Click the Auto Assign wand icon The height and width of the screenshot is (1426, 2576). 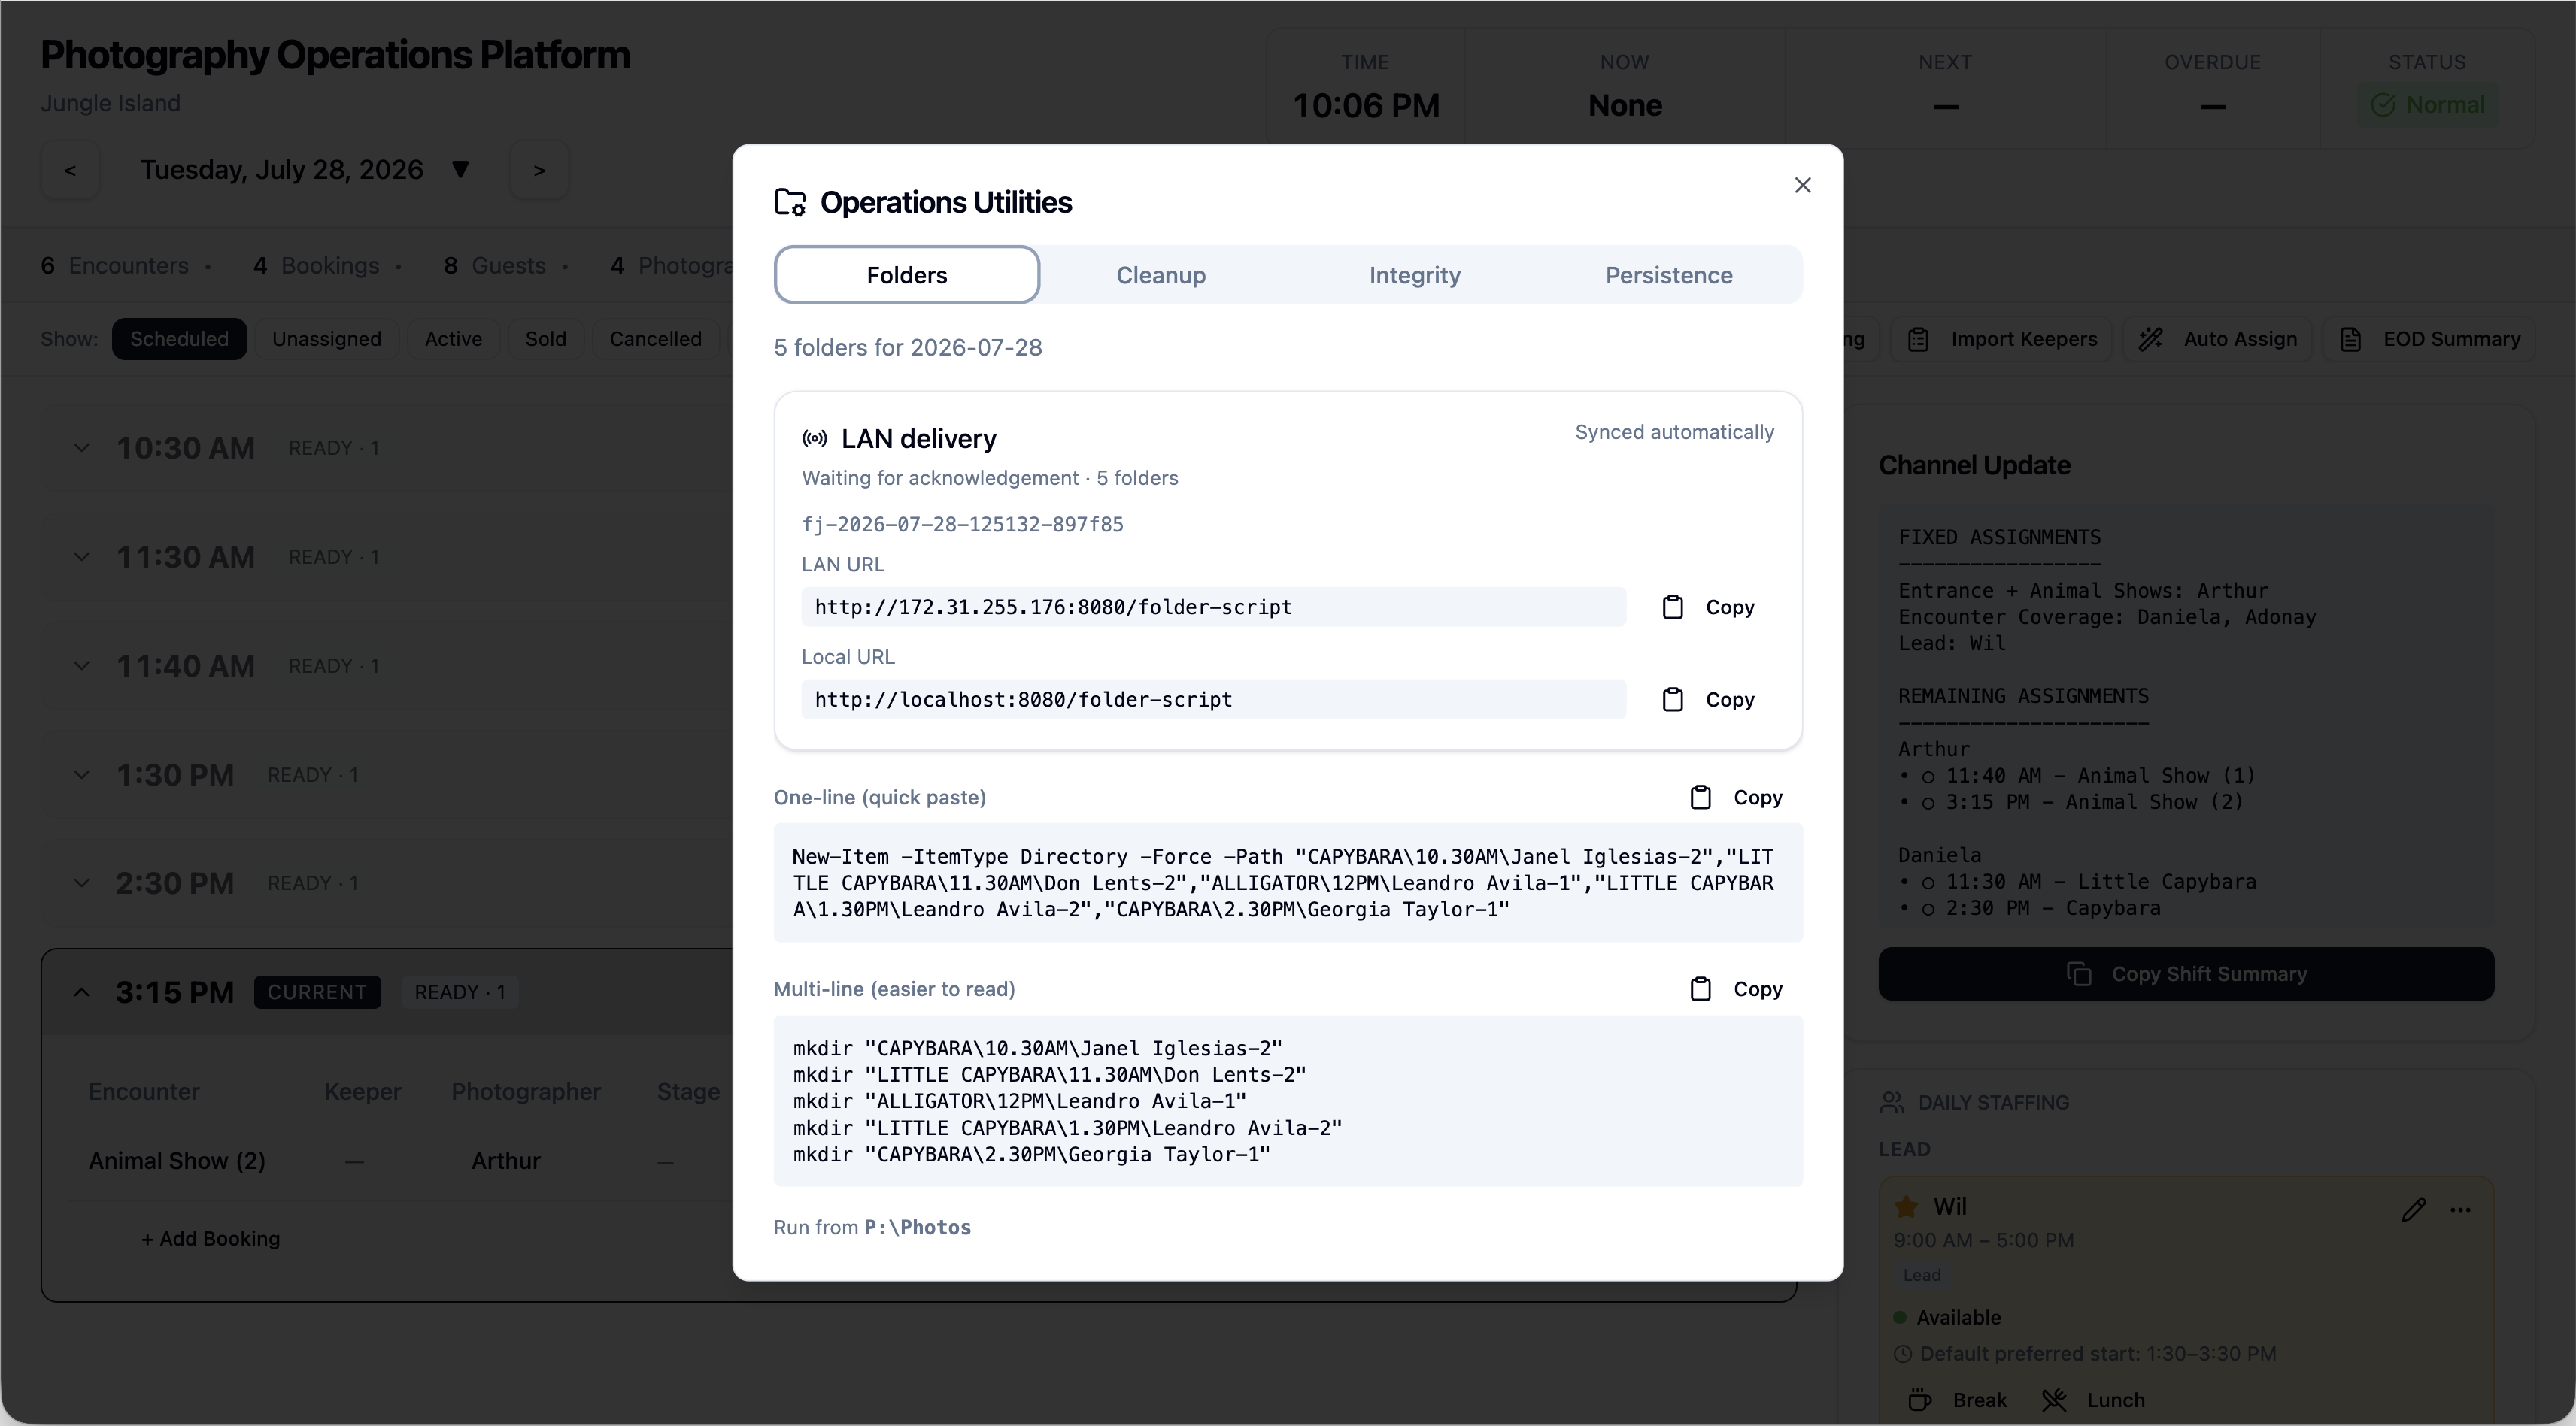pyautogui.click(x=2151, y=340)
